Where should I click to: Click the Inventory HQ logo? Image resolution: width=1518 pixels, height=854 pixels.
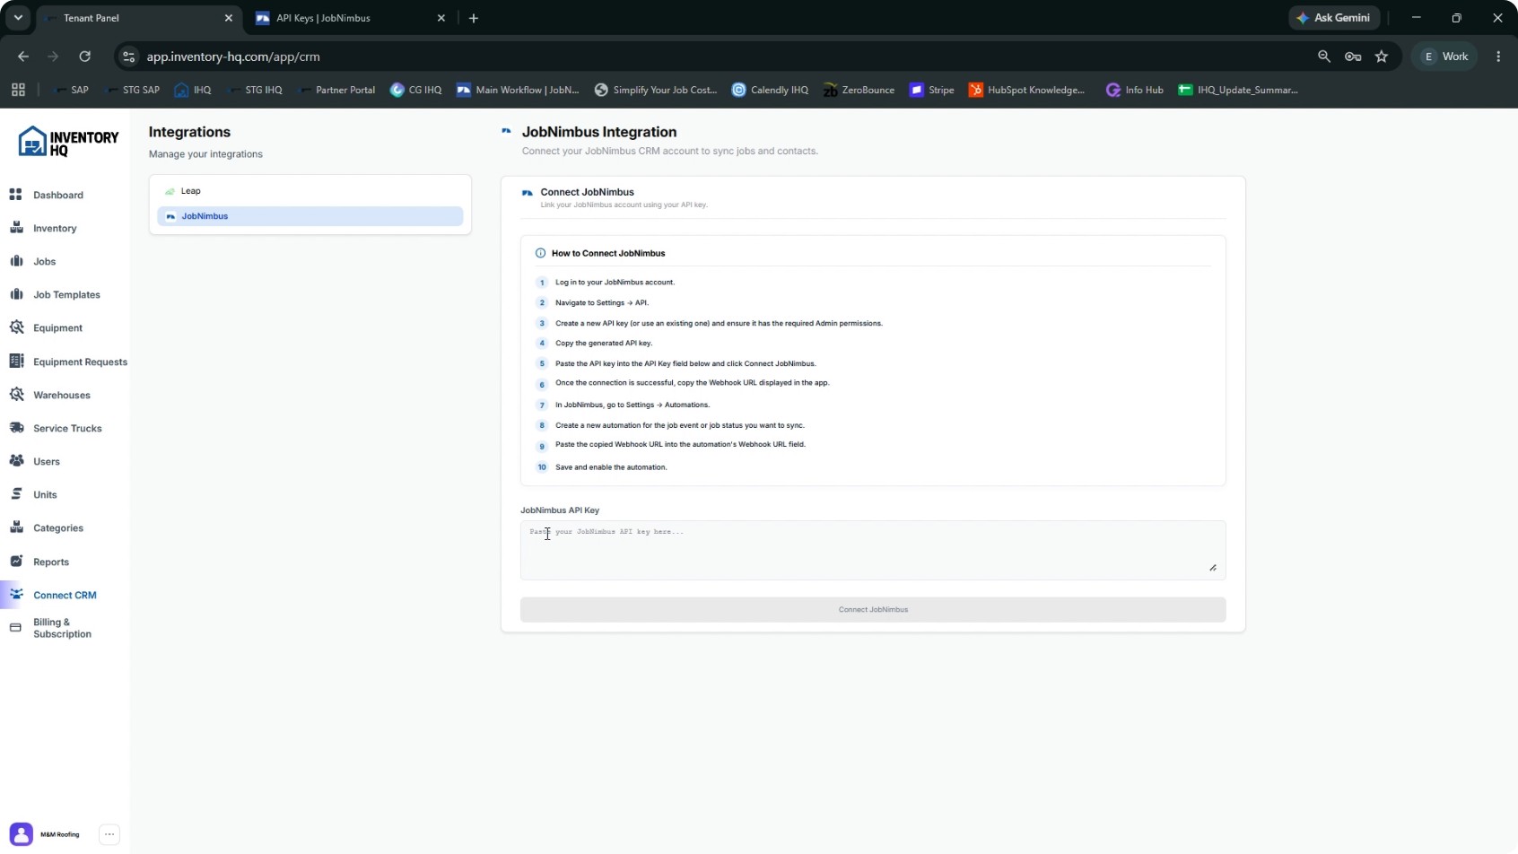click(x=68, y=142)
